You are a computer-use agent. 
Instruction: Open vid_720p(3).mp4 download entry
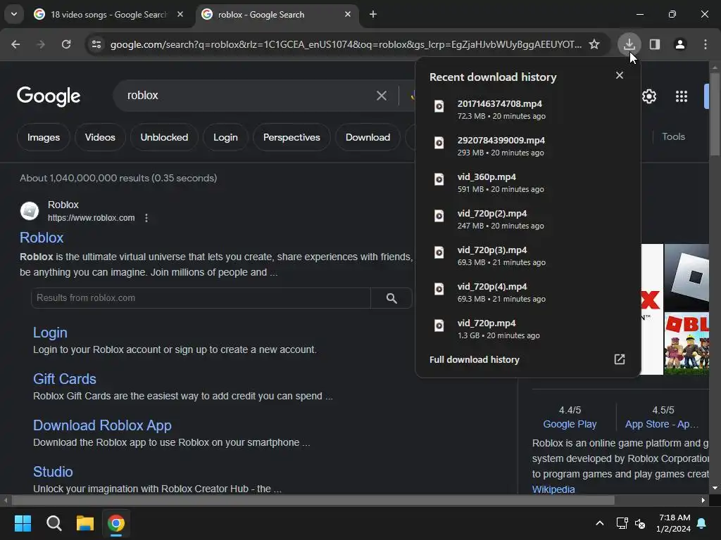tap(528, 256)
